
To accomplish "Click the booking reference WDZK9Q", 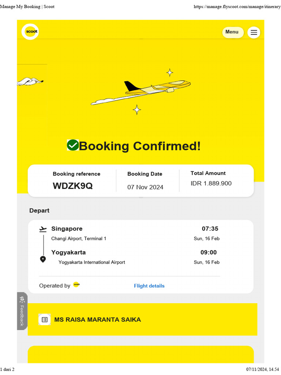I will coord(72,186).
